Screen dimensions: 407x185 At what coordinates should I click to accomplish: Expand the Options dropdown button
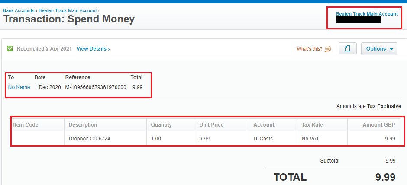379,49
